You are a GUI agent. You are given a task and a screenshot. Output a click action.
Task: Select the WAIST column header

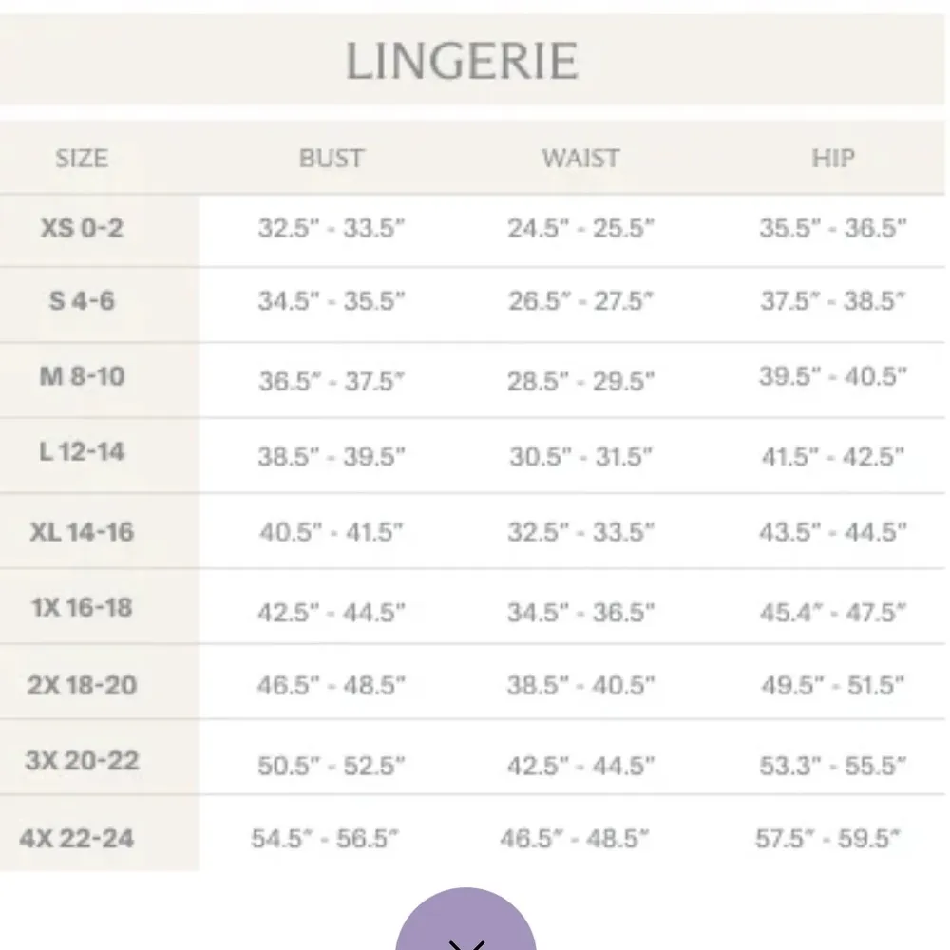[580, 158]
